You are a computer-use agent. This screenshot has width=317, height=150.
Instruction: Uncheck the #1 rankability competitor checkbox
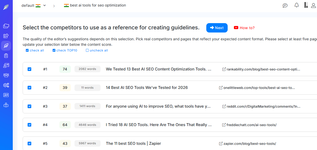(29, 69)
